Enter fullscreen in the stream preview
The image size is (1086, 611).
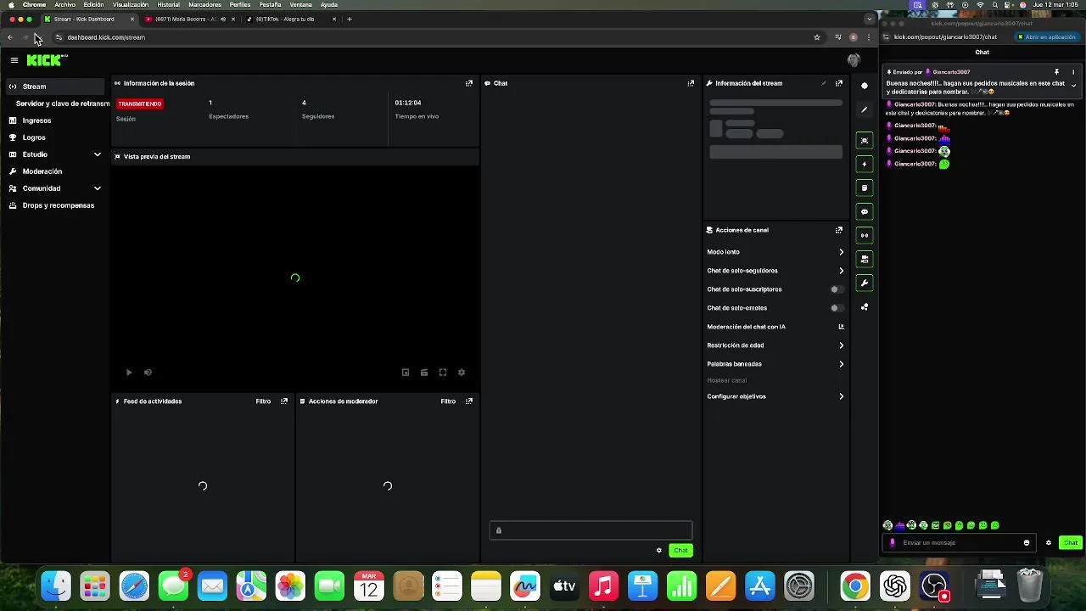click(x=443, y=373)
